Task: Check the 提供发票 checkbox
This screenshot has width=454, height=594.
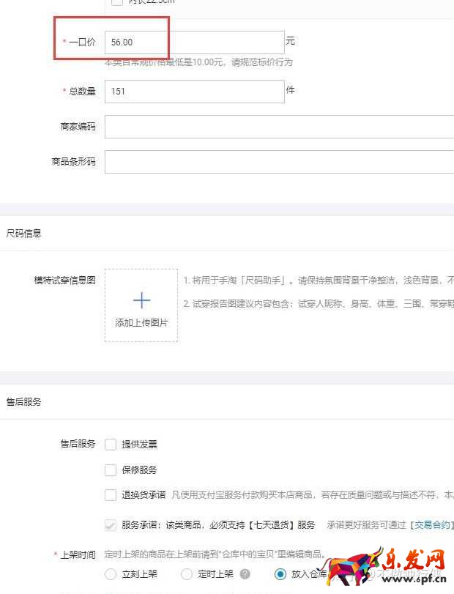Action: pyautogui.click(x=111, y=444)
